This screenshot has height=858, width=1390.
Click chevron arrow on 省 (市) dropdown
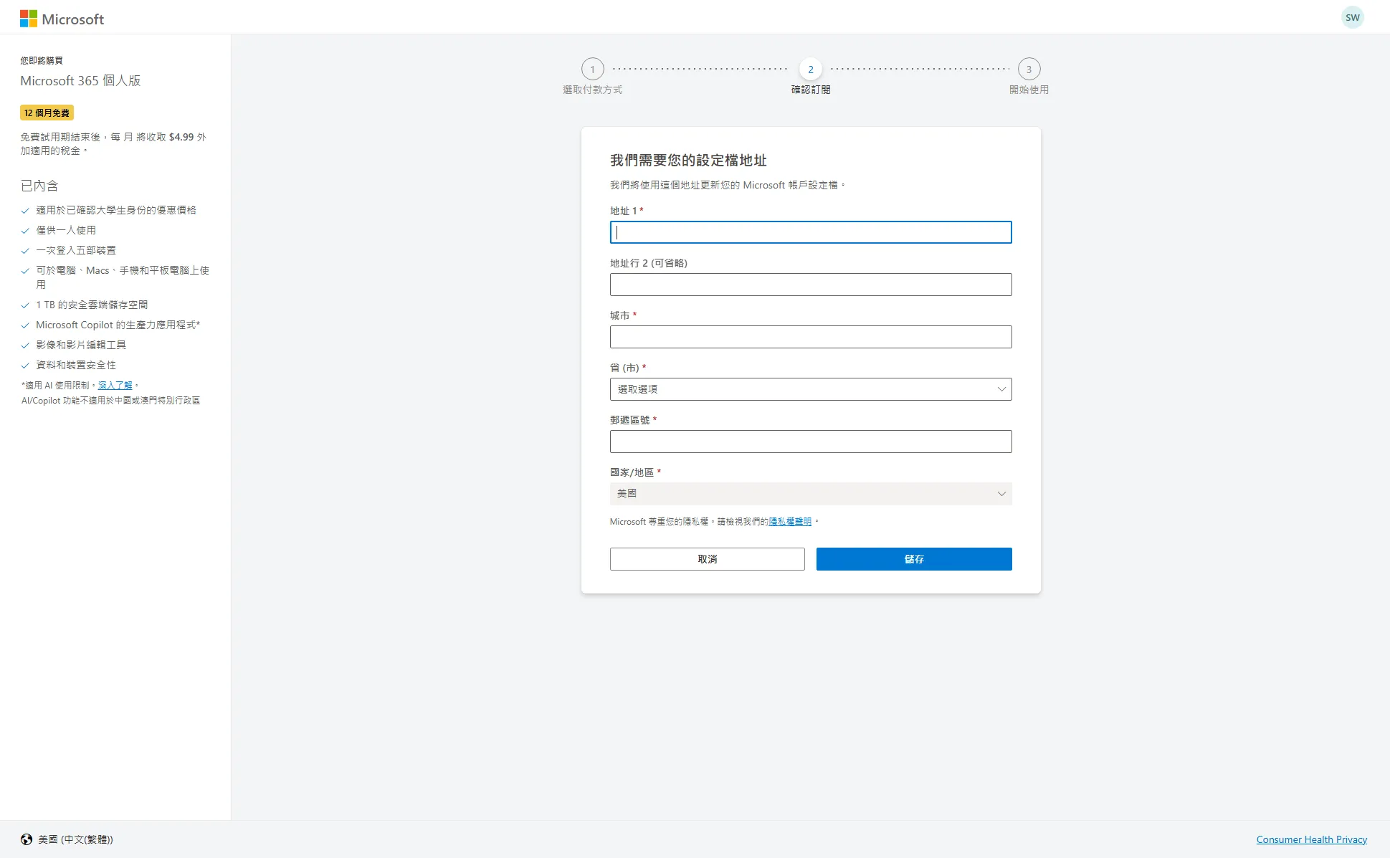(1001, 389)
